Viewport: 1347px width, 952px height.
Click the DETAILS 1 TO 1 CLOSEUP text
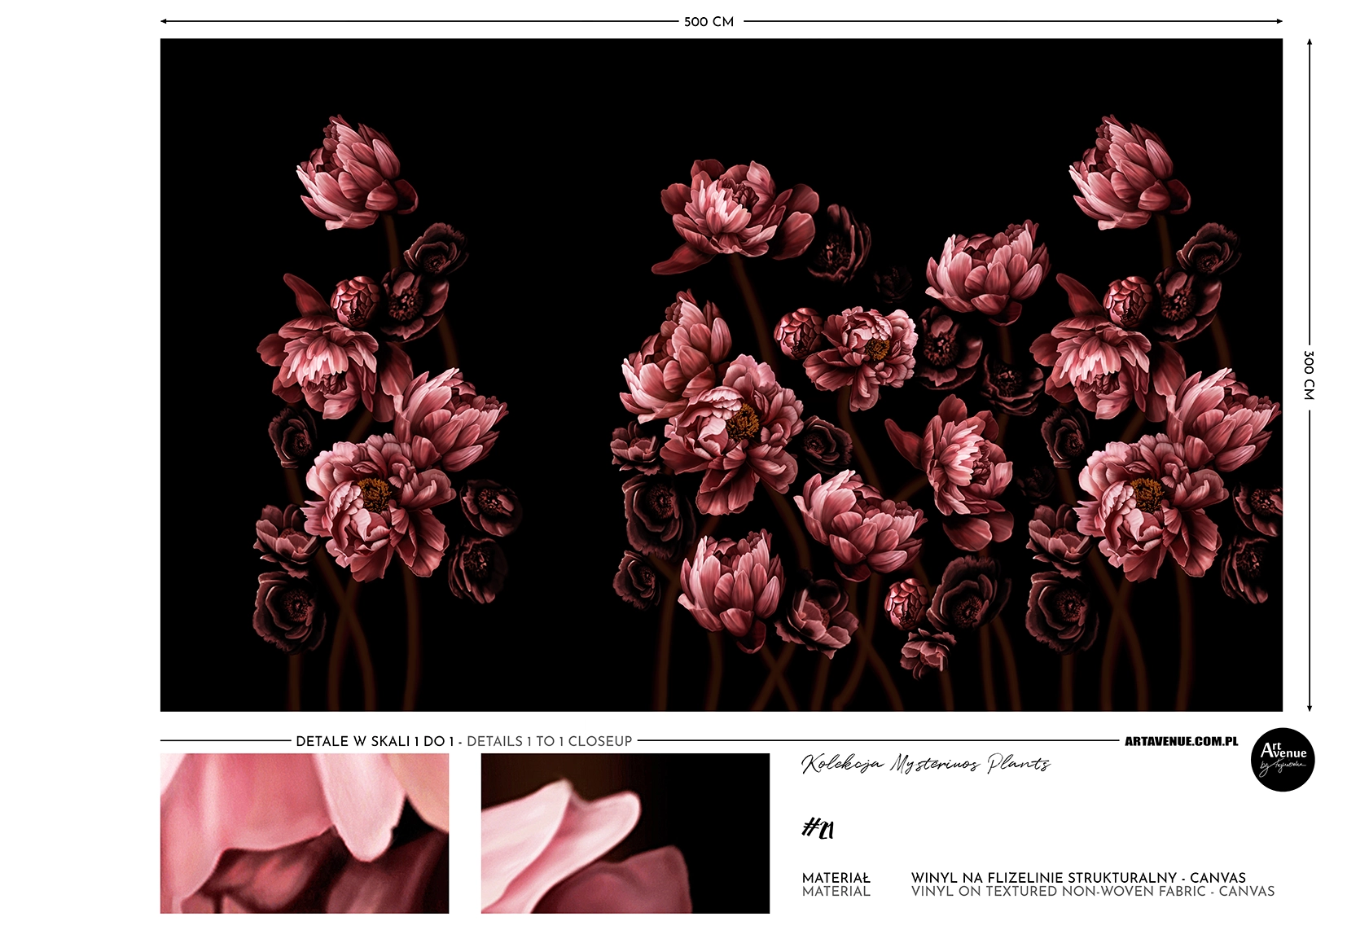click(x=550, y=741)
